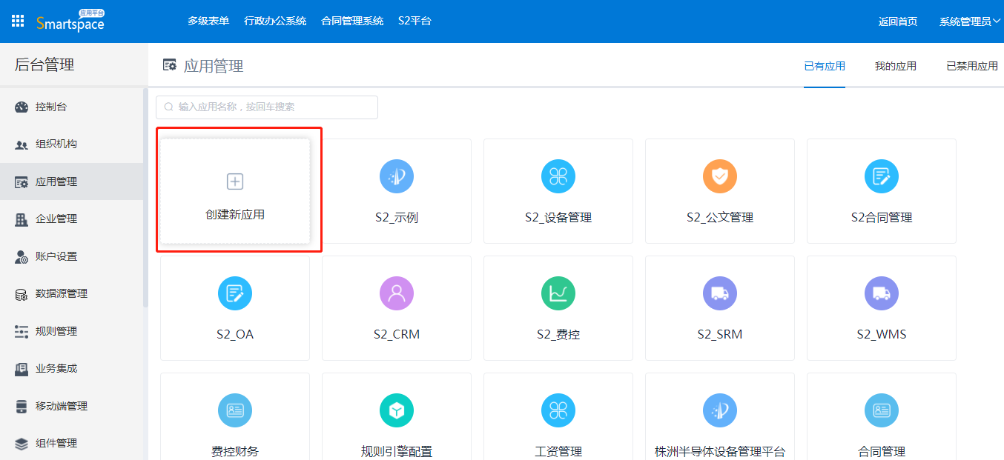This screenshot has width=1004, height=460.
Task: Click the 业务集成 icon in sidebar
Action: [x=22, y=369]
